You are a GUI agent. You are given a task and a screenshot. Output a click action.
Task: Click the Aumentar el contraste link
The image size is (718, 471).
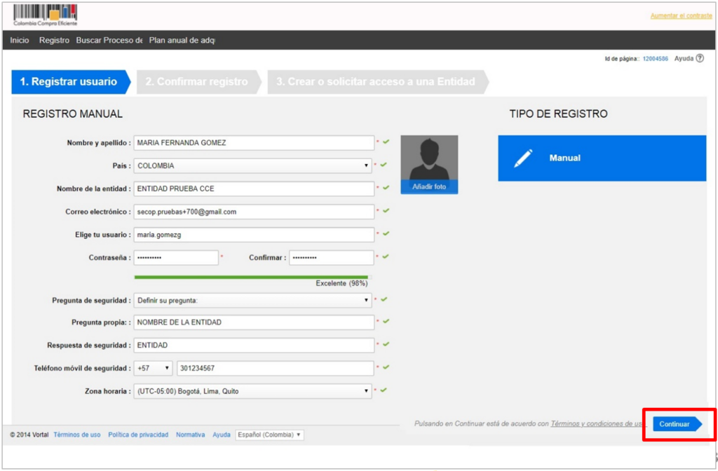(681, 15)
